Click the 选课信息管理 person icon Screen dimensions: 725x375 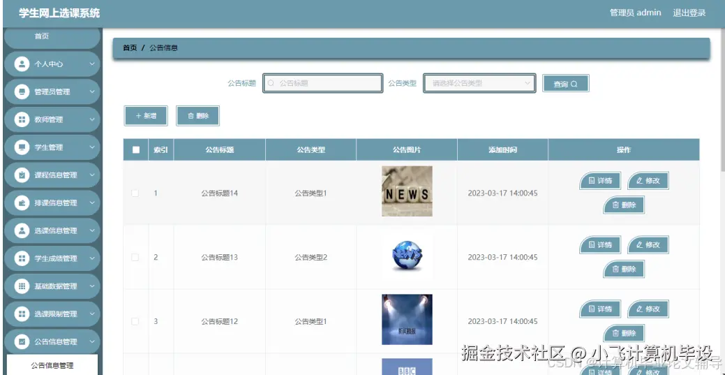click(22, 230)
